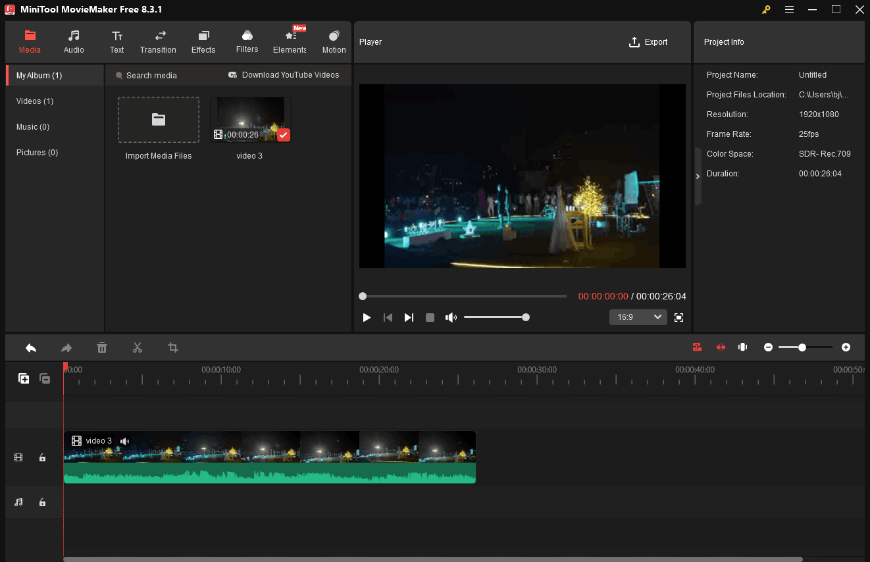Mute the player volume
The width and height of the screenshot is (870, 562).
tap(451, 317)
